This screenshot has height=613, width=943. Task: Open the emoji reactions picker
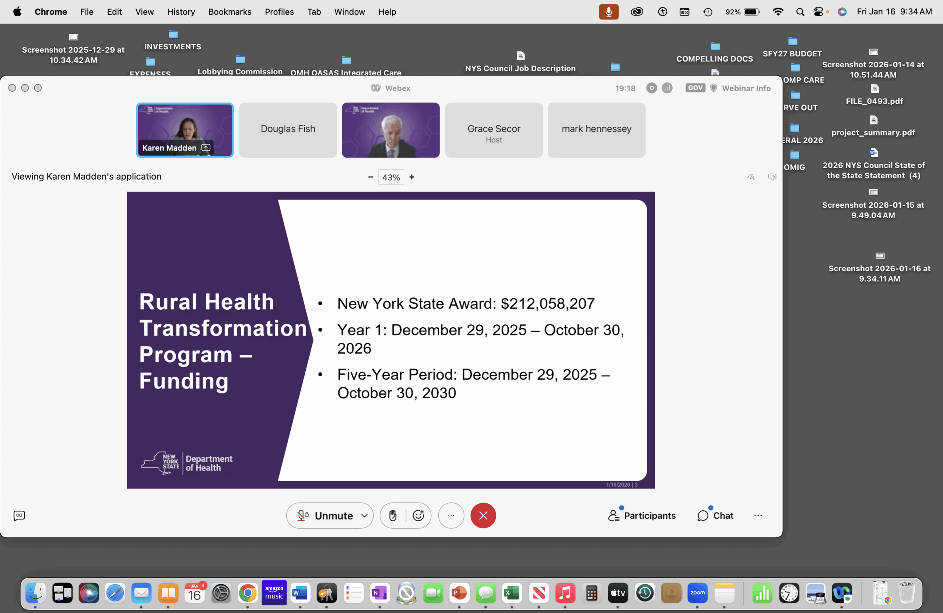pyautogui.click(x=418, y=515)
